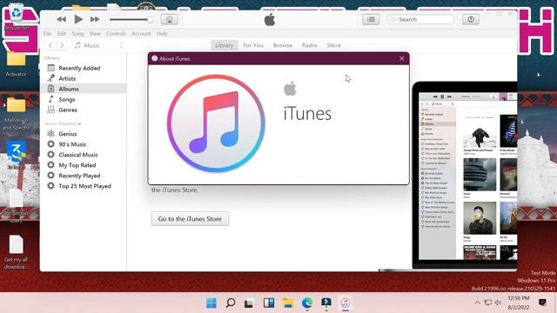The image size is (557, 313).
Task: Open the notification center icon
Action: (542, 303)
